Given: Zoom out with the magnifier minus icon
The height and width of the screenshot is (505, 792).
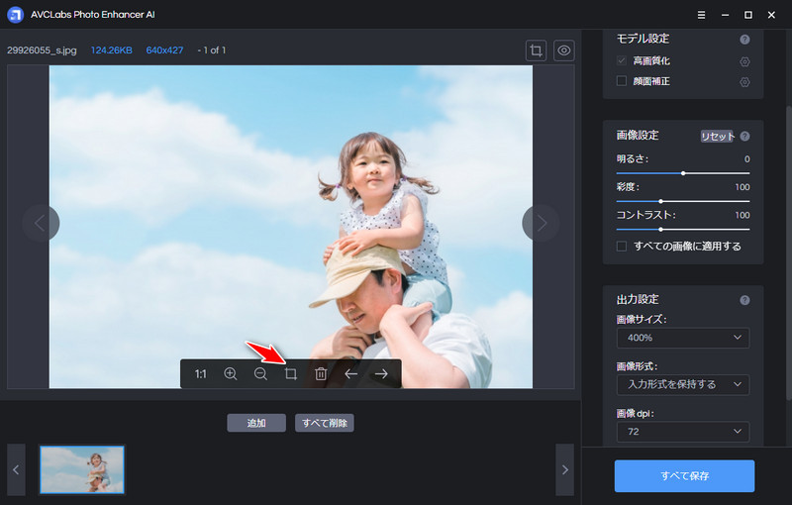Looking at the screenshot, I should click(x=260, y=373).
